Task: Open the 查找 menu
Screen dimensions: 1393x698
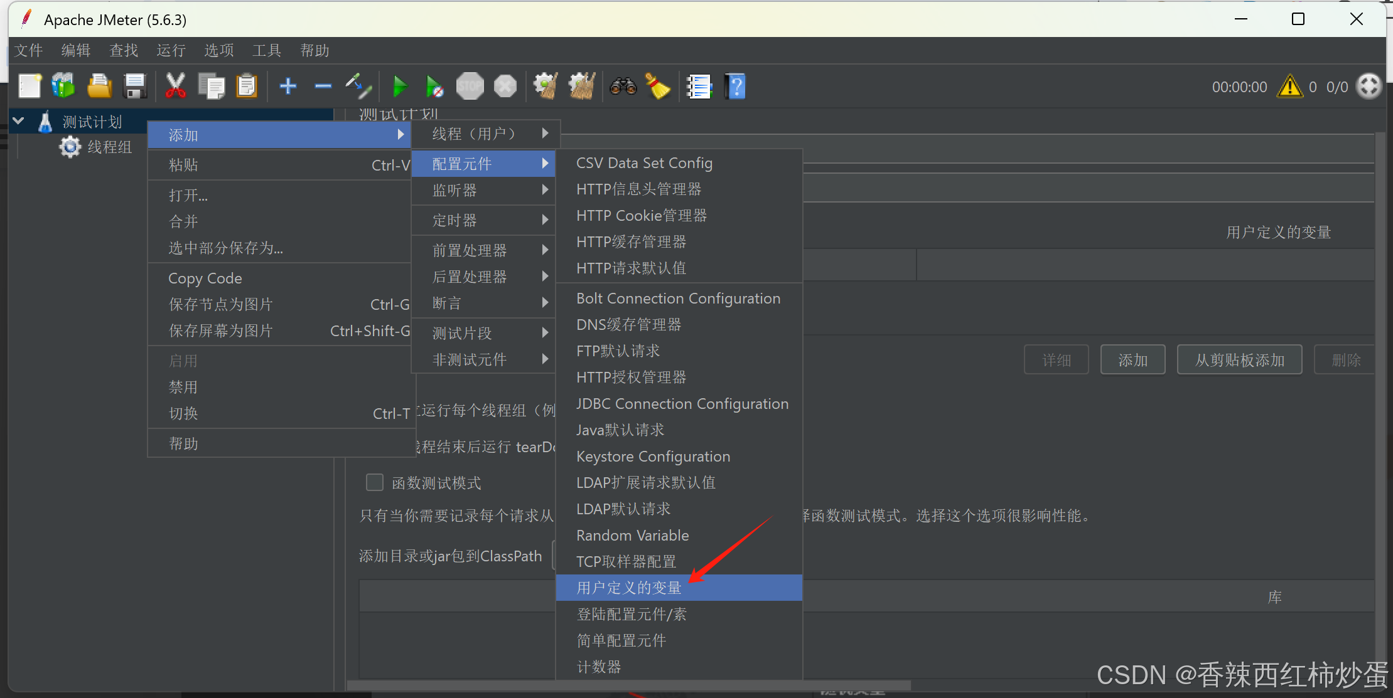Action: (x=124, y=50)
